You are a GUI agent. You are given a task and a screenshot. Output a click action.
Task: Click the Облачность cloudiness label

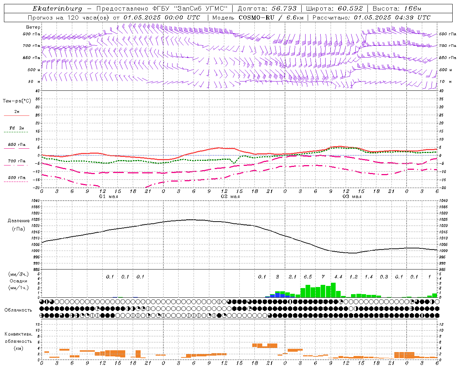point(18,310)
